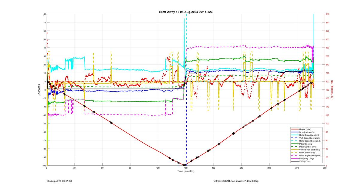Click the "200" tick on the heading axis
Image resolution: width=359 pixels, height=186 pixels.
(328, 82)
